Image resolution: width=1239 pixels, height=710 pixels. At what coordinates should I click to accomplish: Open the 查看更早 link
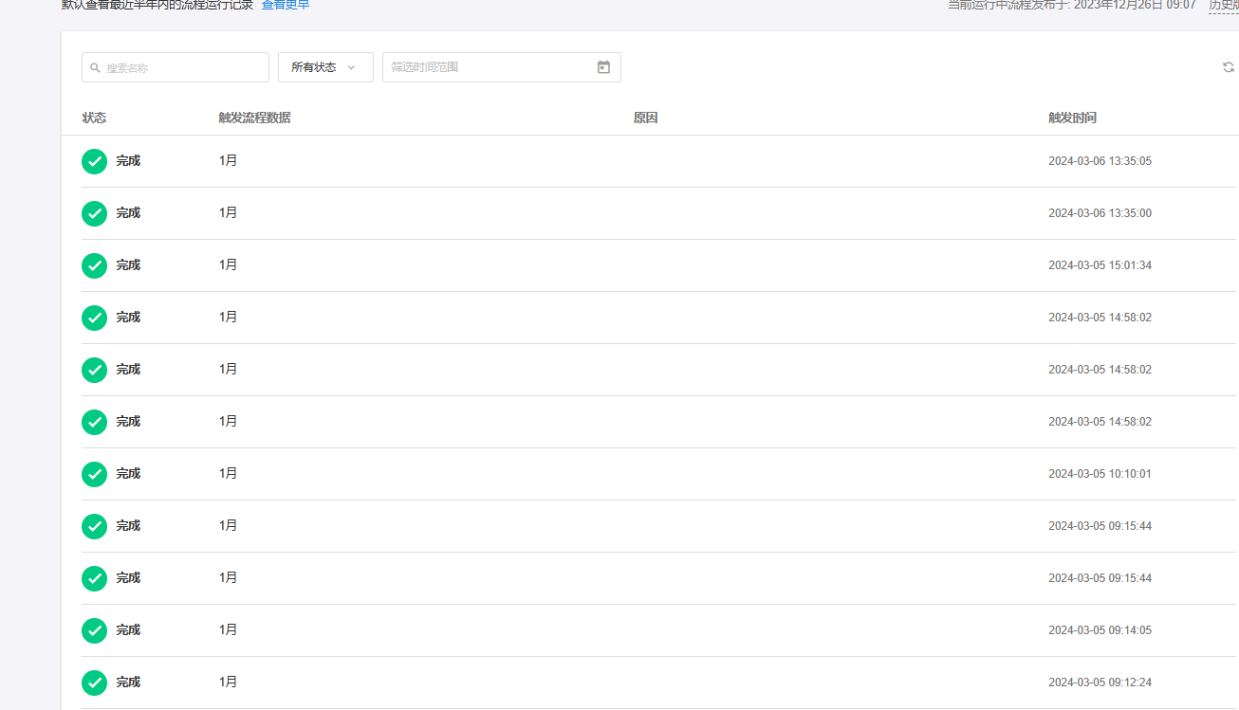(286, 5)
